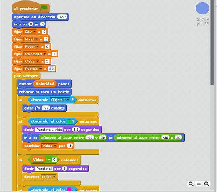Open the Puntaje variable dropdown
217x192 pixels.
coord(41,69)
